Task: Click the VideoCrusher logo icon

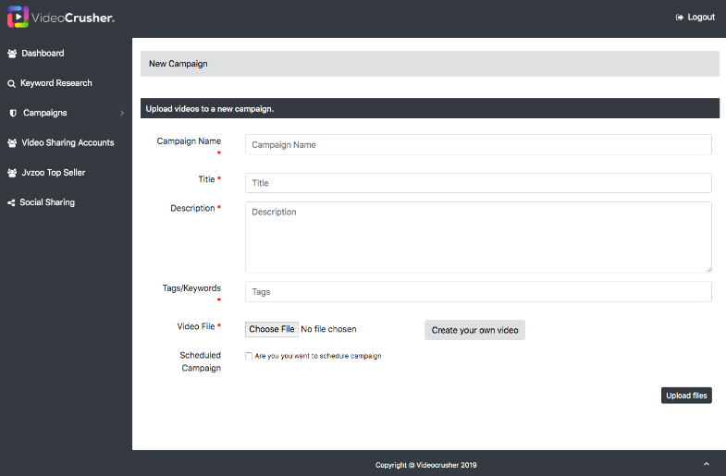Action: click(18, 18)
